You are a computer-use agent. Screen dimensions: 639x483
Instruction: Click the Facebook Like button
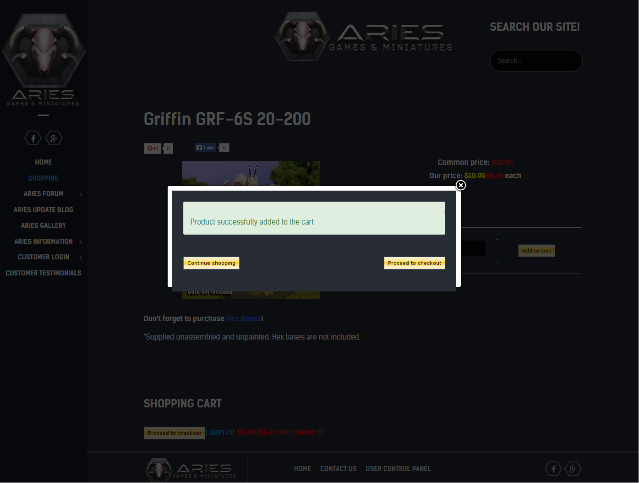(x=205, y=148)
